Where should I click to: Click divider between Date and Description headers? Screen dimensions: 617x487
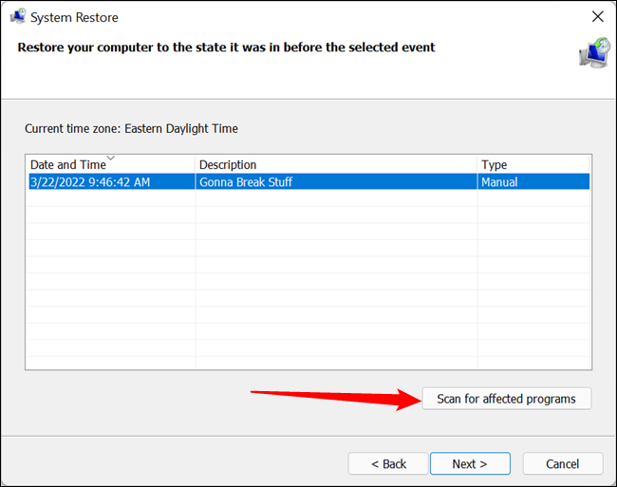(x=195, y=165)
